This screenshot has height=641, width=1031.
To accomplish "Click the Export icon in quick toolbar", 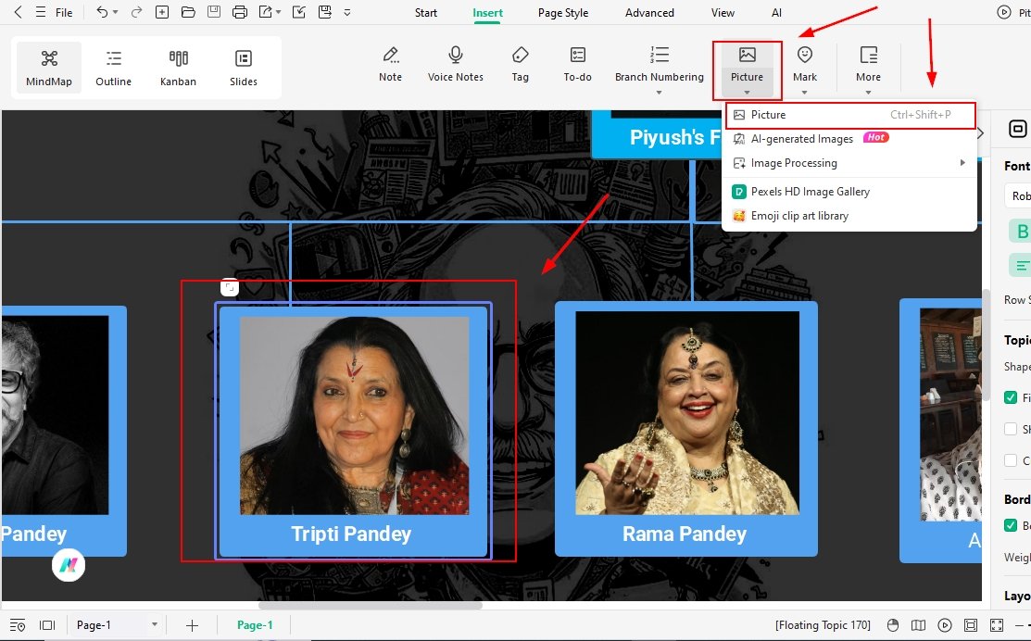I will pyautogui.click(x=266, y=12).
